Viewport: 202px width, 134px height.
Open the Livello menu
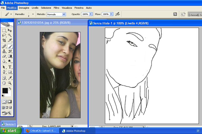tap(35, 8)
